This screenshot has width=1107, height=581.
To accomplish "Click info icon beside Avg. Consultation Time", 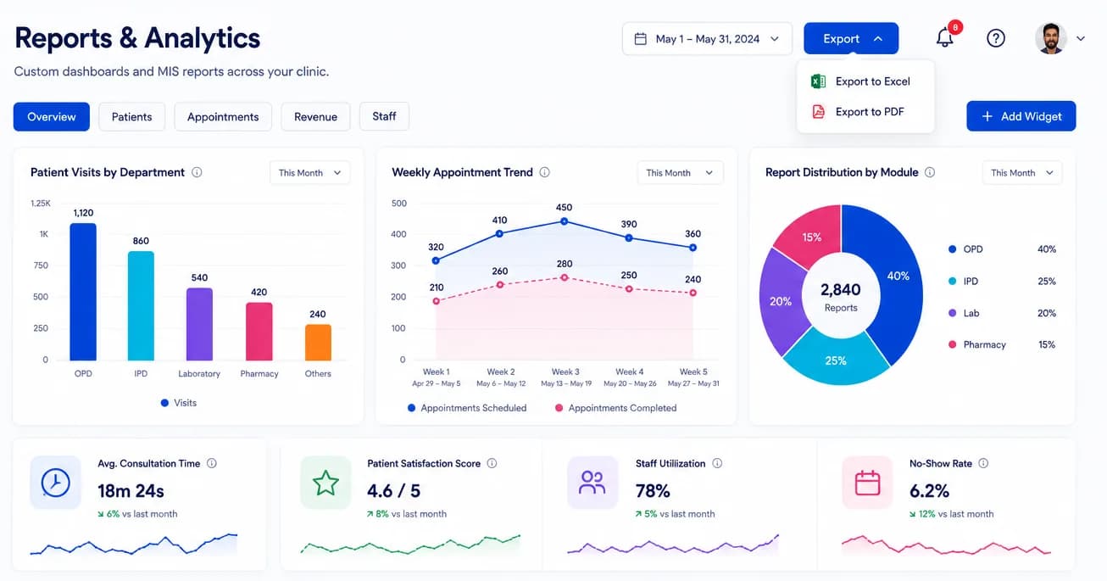I will tap(212, 463).
